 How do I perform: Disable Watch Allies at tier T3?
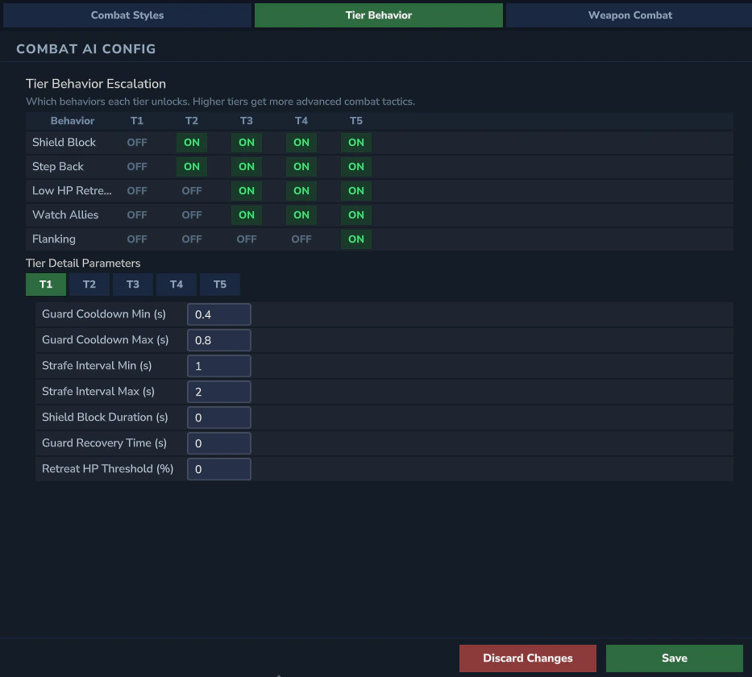246,214
